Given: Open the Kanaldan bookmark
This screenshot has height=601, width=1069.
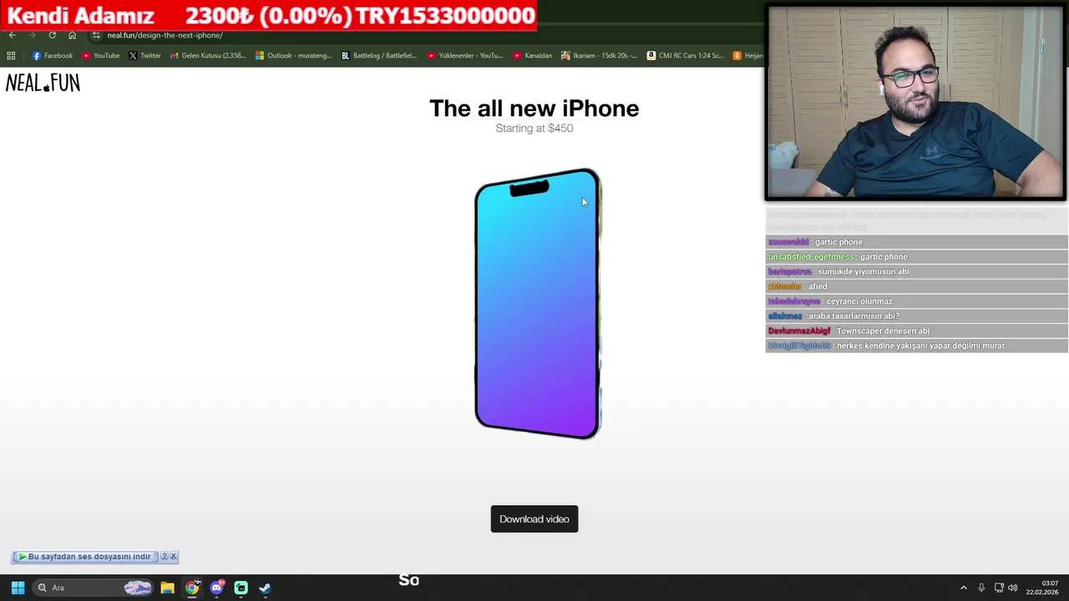Looking at the screenshot, I should point(533,56).
